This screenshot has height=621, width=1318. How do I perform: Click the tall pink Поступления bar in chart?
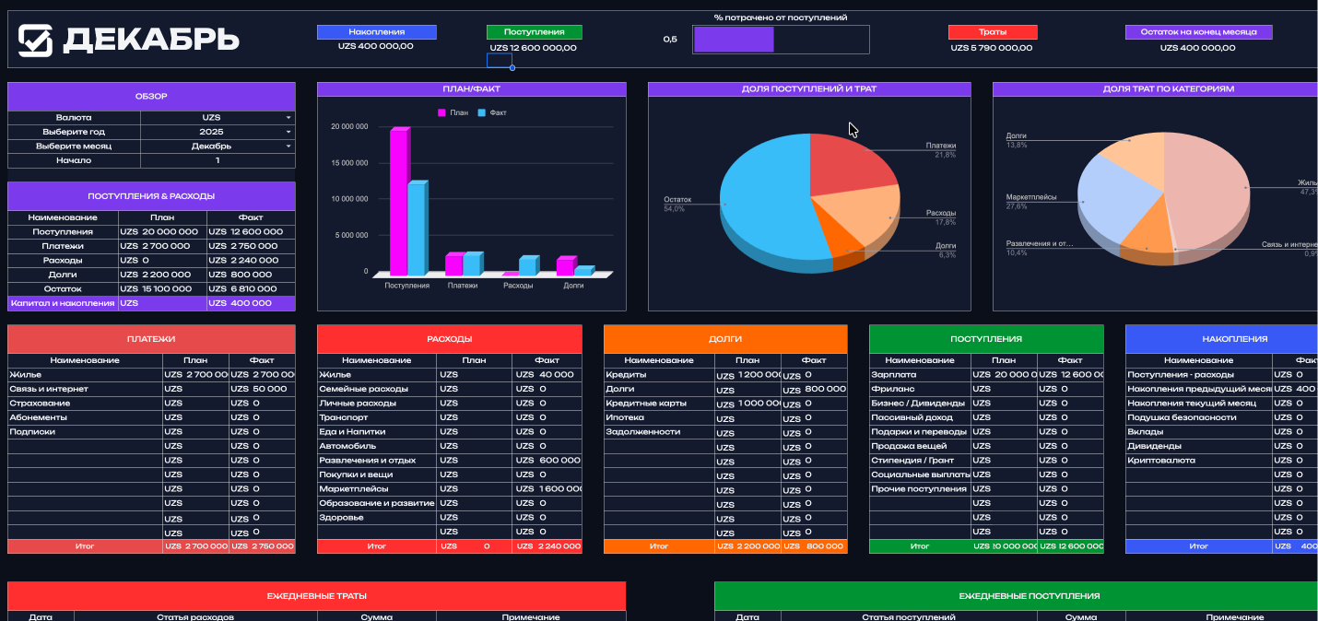tap(398, 203)
